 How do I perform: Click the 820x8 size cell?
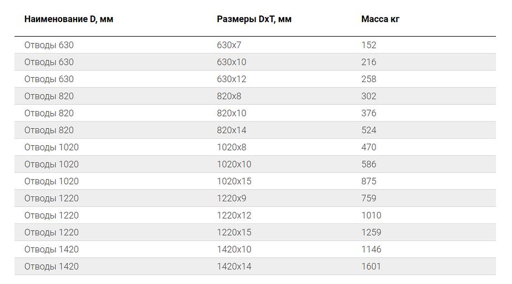coord(229,97)
